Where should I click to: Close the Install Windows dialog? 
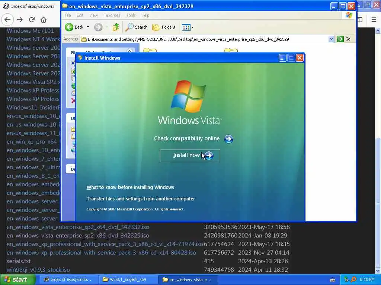(x=300, y=58)
